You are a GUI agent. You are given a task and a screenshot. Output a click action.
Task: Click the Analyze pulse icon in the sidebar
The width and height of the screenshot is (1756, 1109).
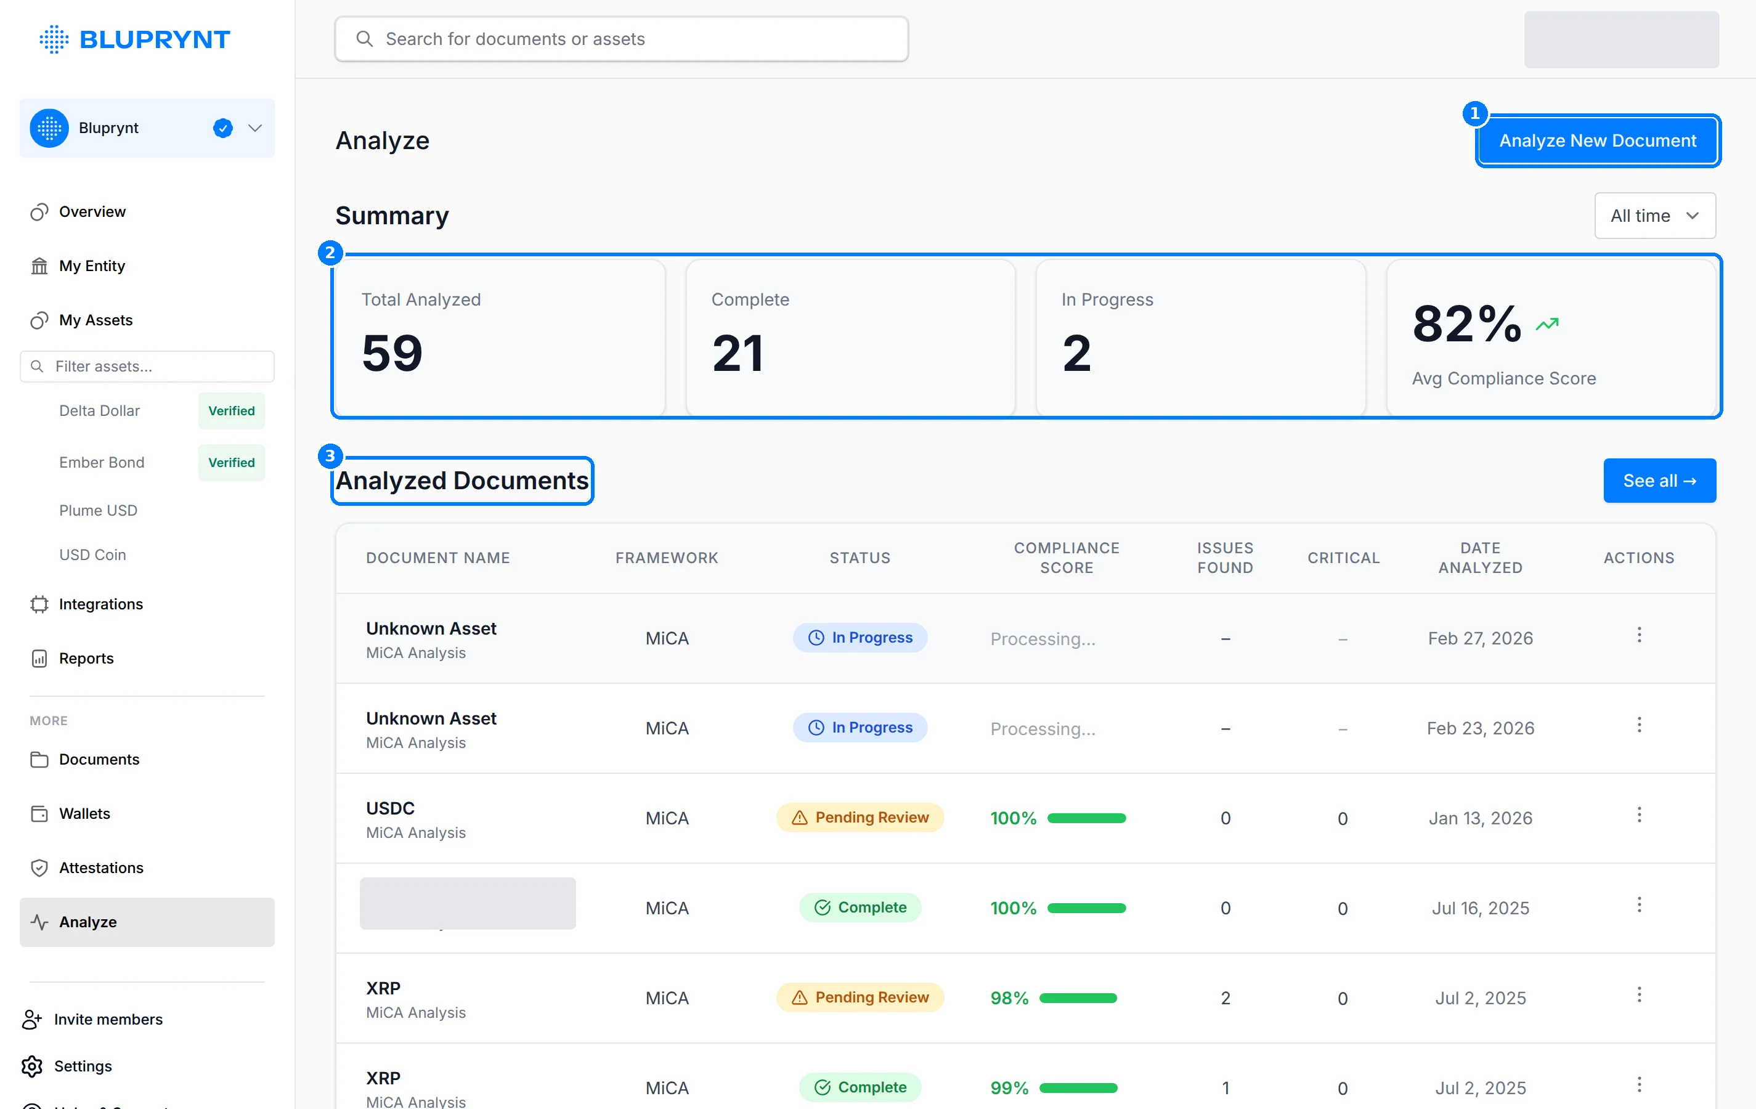tap(39, 922)
